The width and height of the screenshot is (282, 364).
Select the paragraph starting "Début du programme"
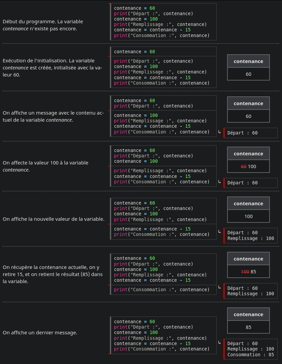[x=43, y=25]
